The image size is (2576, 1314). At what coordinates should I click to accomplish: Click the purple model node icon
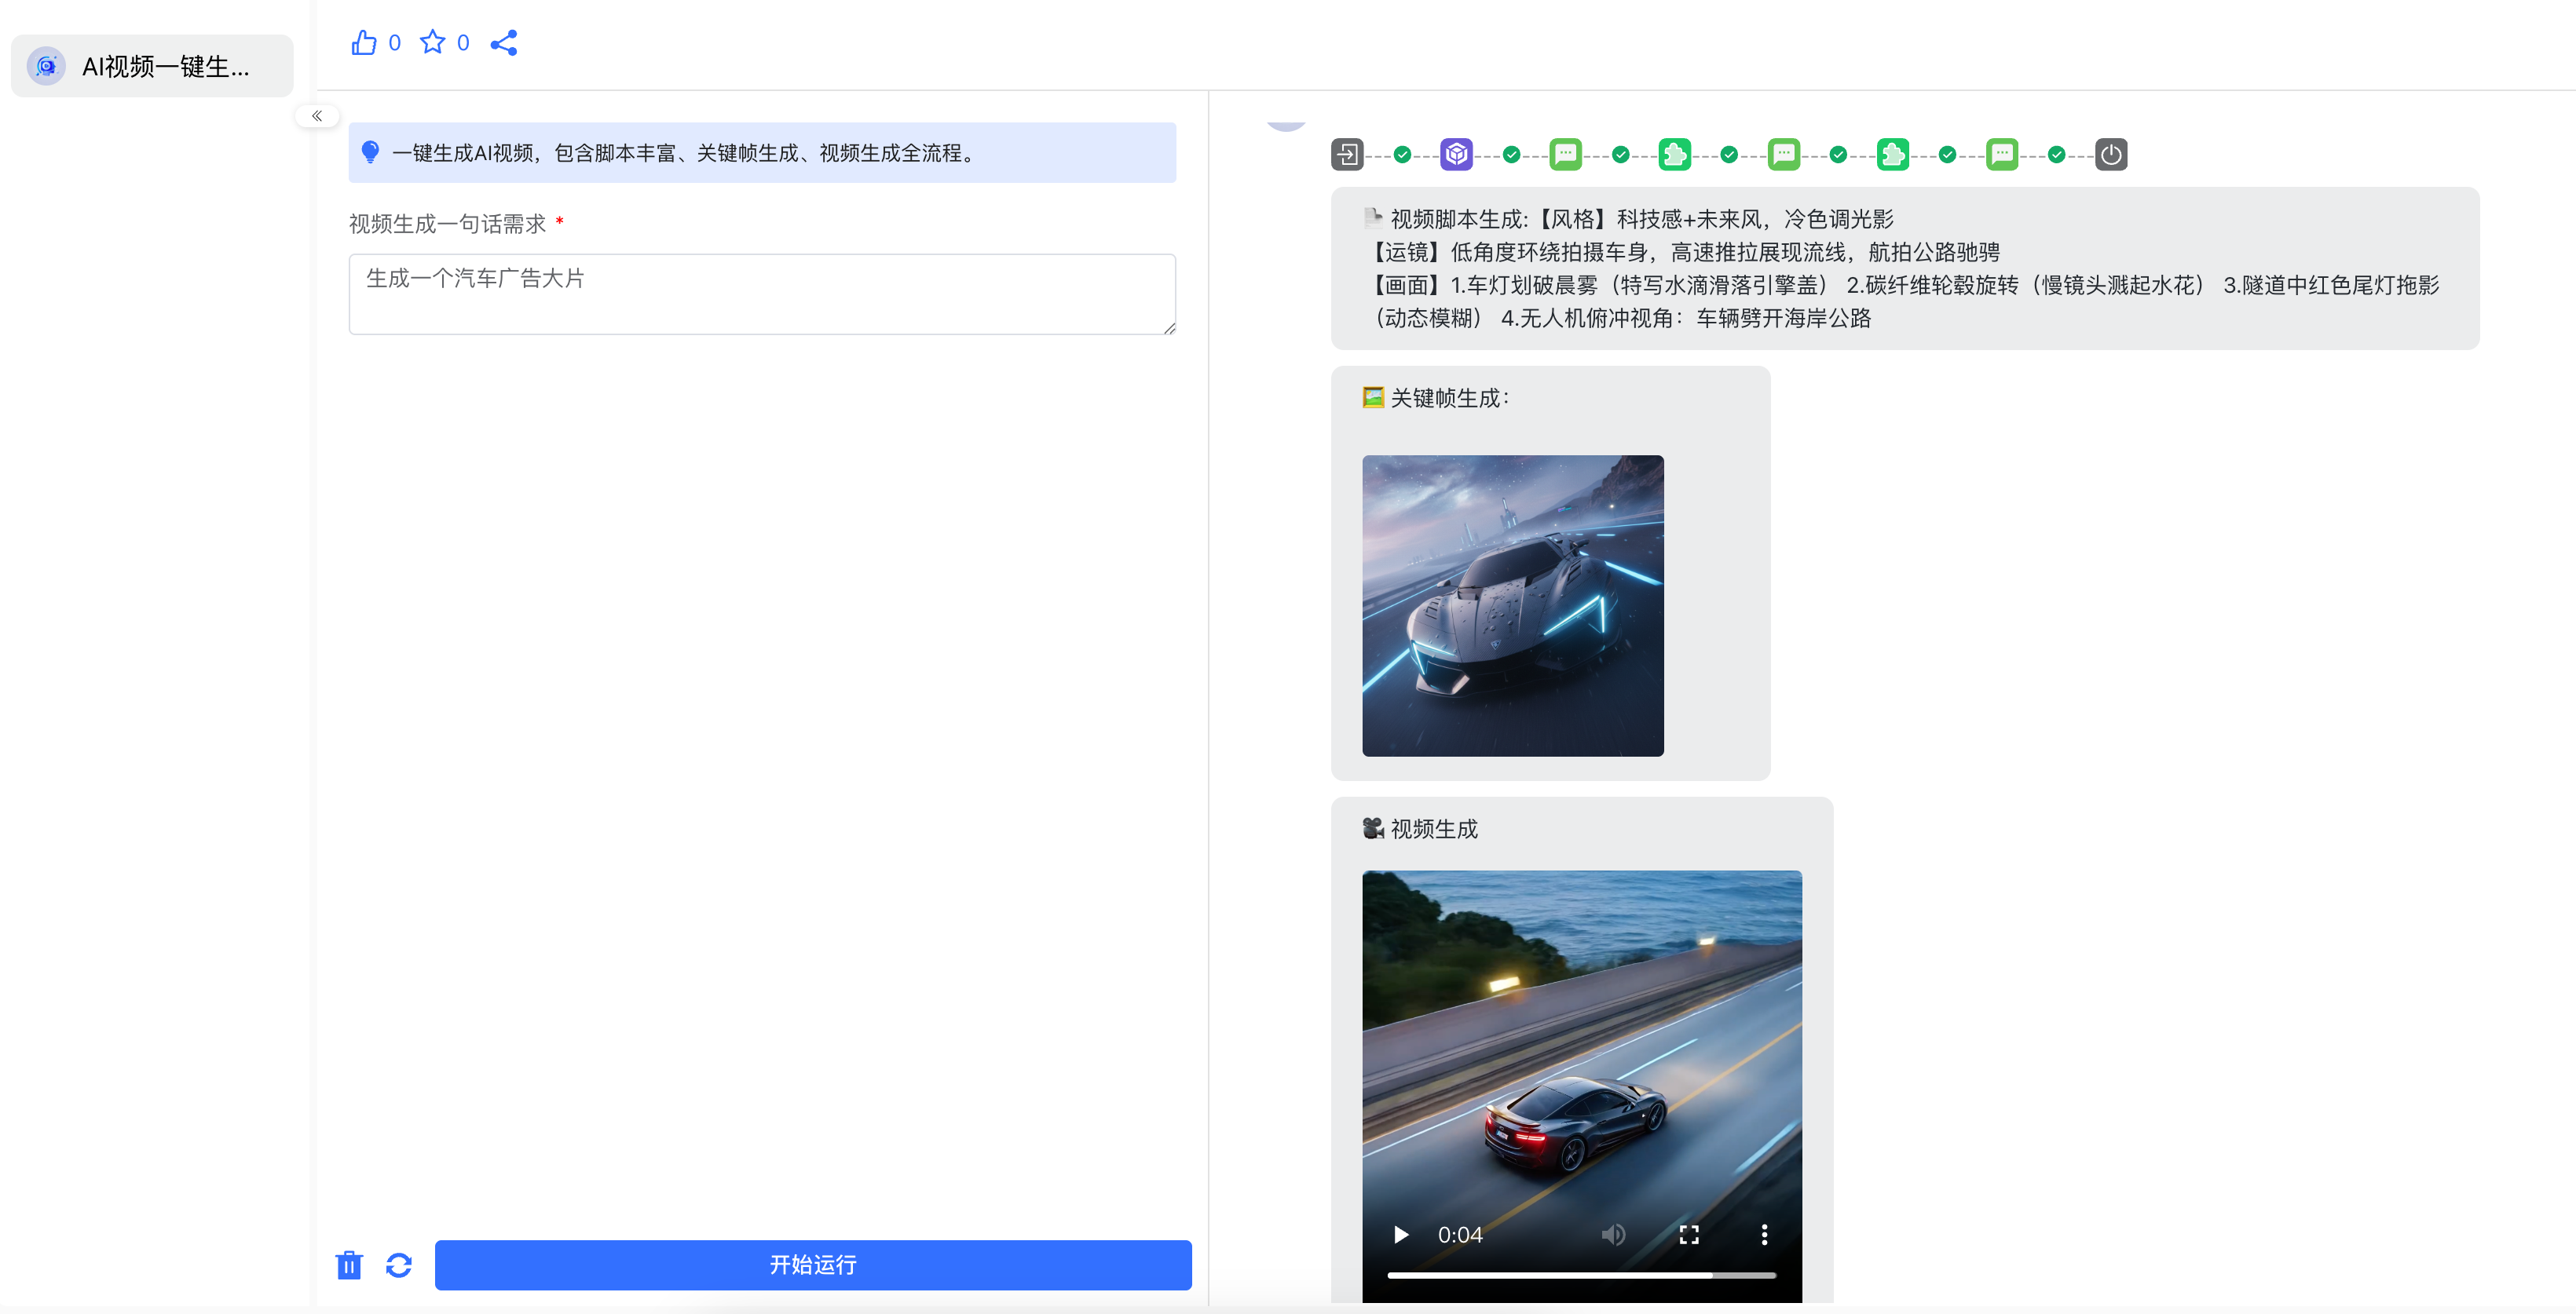(x=1456, y=155)
